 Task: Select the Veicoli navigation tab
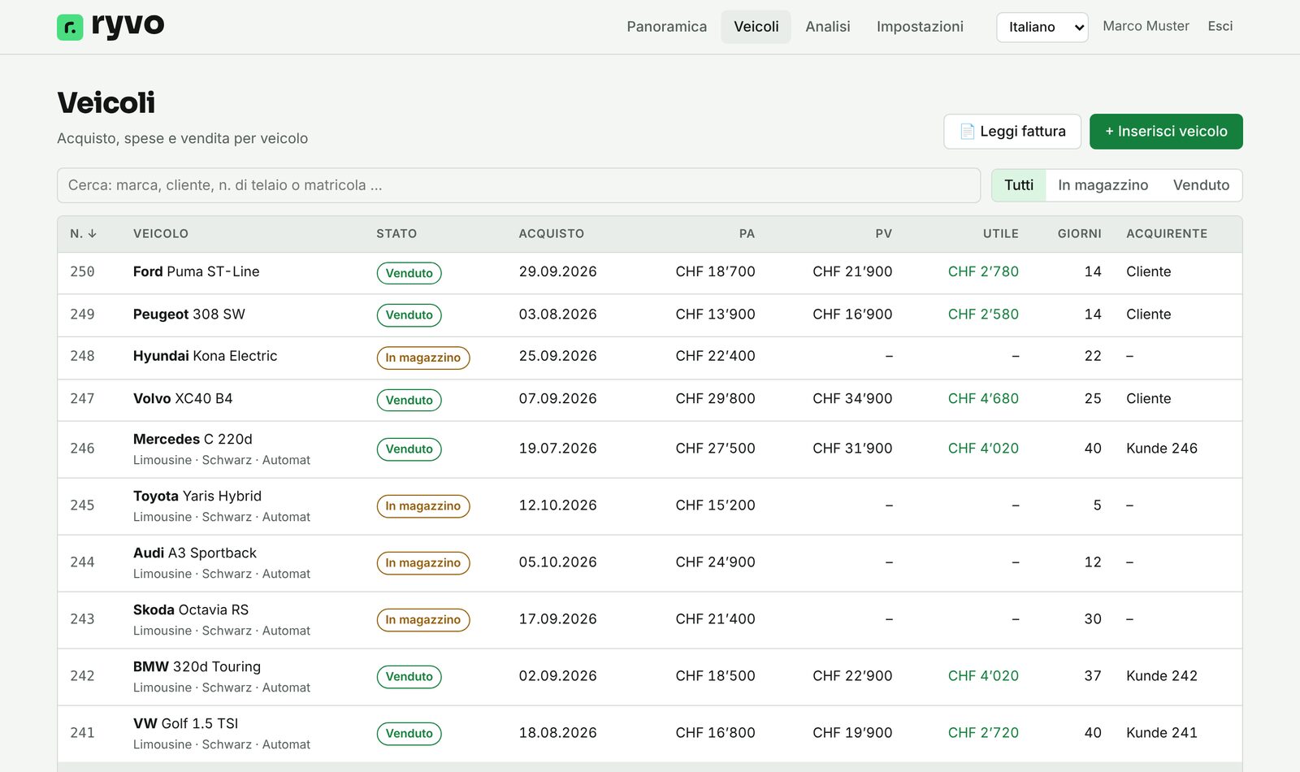click(756, 27)
